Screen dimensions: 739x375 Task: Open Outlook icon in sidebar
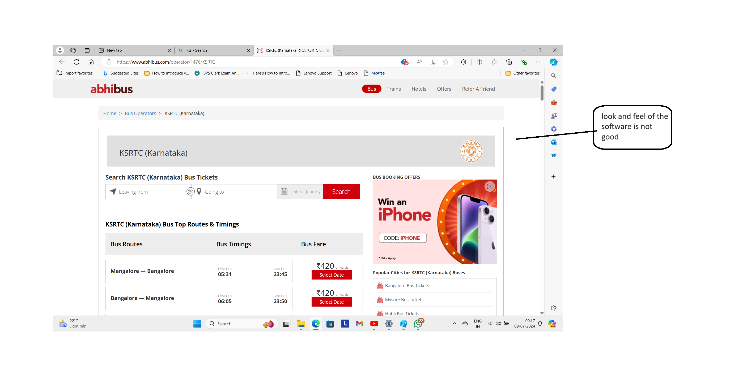553,142
